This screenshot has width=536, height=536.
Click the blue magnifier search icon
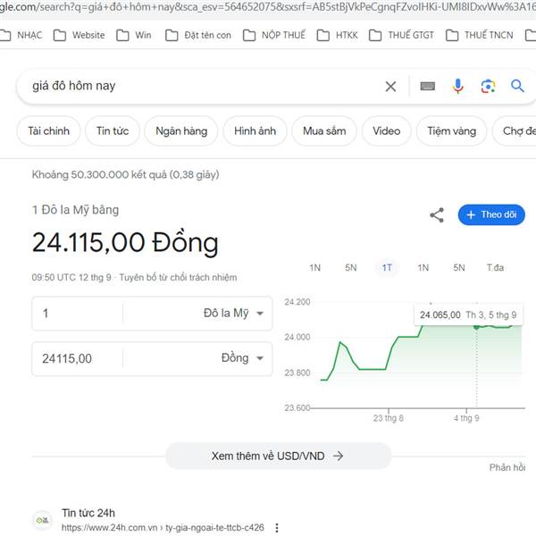(x=517, y=87)
